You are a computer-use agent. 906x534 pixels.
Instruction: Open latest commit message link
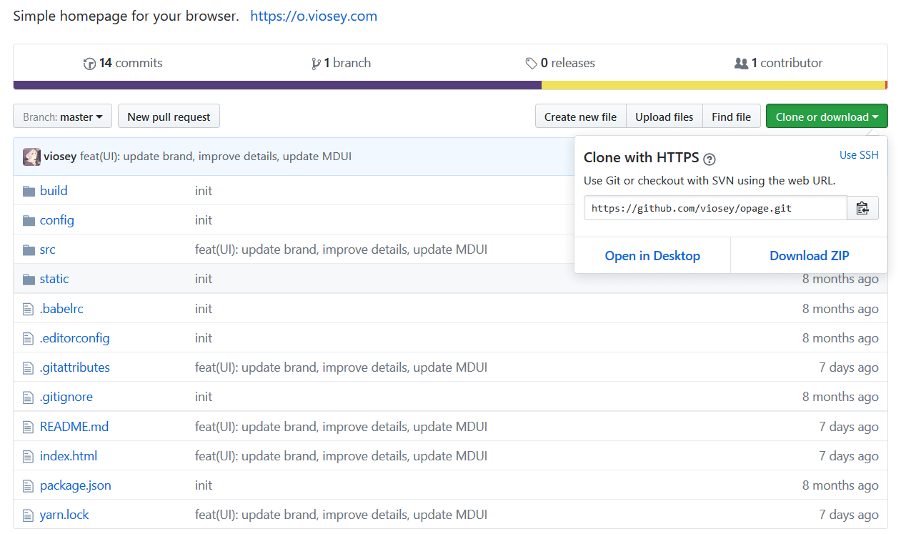point(216,157)
